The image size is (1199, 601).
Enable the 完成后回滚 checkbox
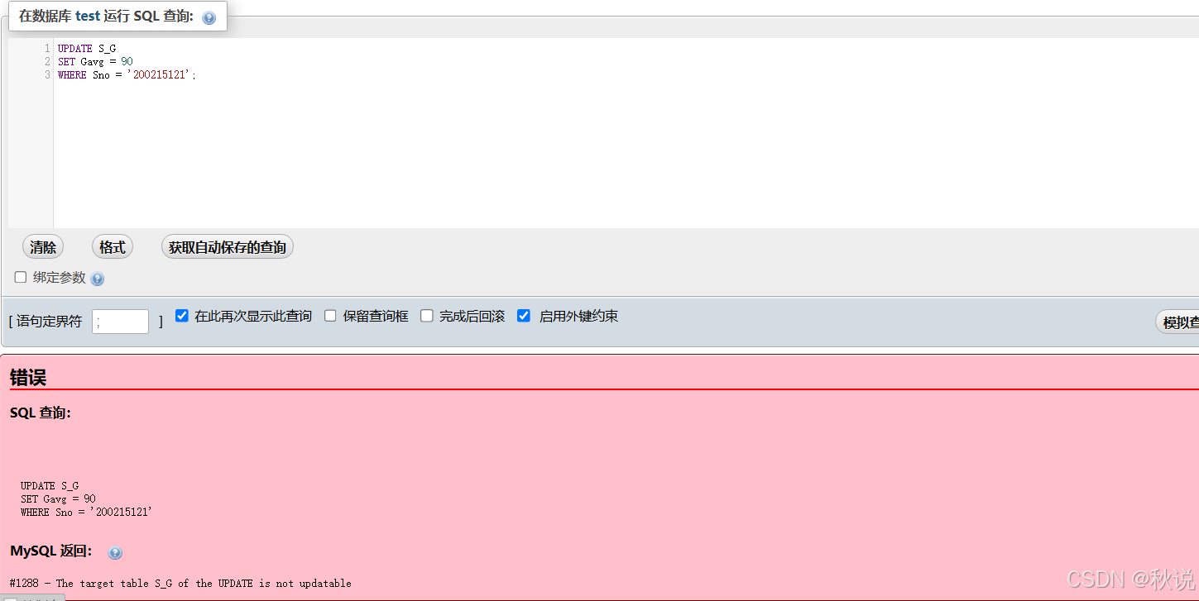[427, 316]
